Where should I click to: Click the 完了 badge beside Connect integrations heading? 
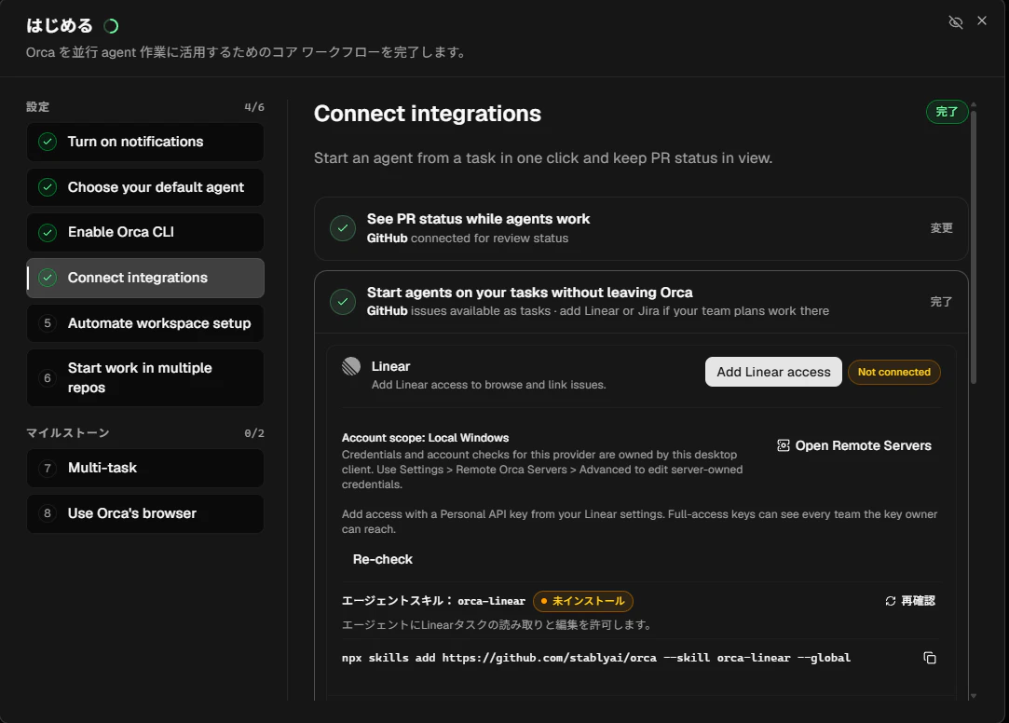947,112
